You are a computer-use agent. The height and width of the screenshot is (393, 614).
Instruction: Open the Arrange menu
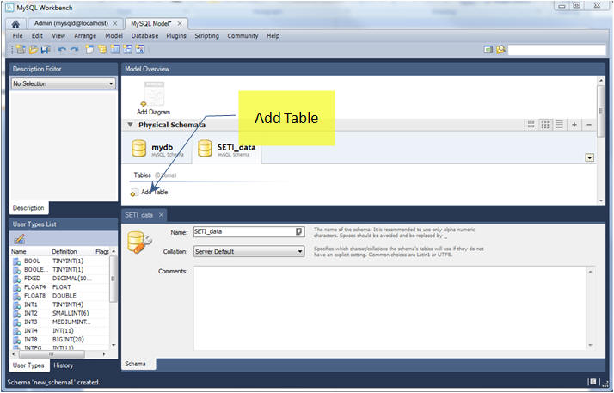pos(85,35)
